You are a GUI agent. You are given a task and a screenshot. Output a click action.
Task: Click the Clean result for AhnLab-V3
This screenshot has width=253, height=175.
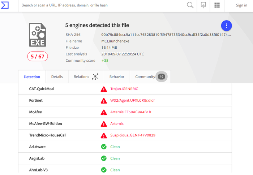click(x=115, y=170)
